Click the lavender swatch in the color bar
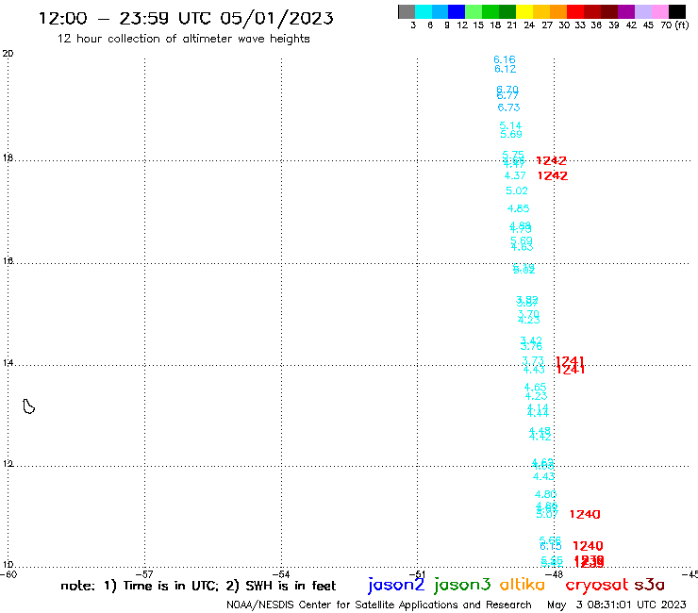 [642, 11]
